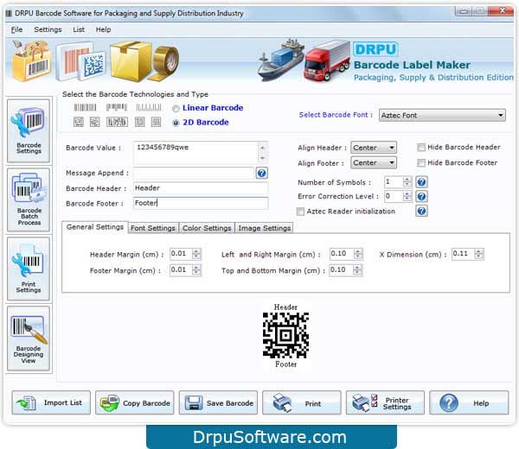Click help icon for Number of Symbols

click(x=421, y=182)
